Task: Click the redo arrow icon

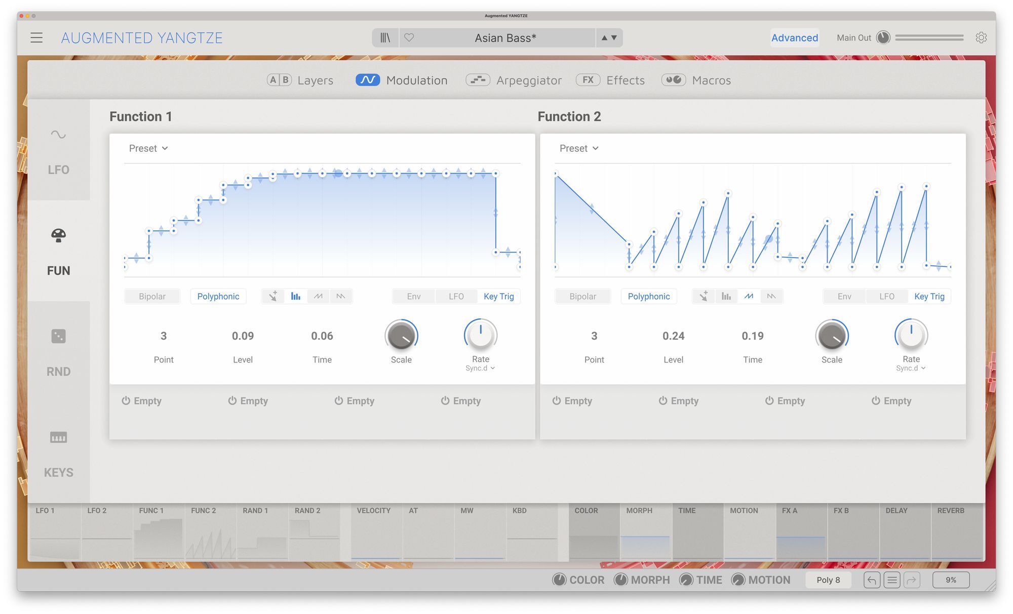Action: pyautogui.click(x=912, y=580)
